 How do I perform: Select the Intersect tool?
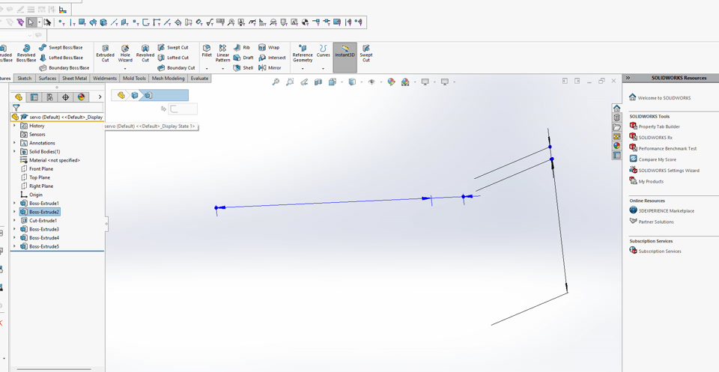click(x=272, y=58)
